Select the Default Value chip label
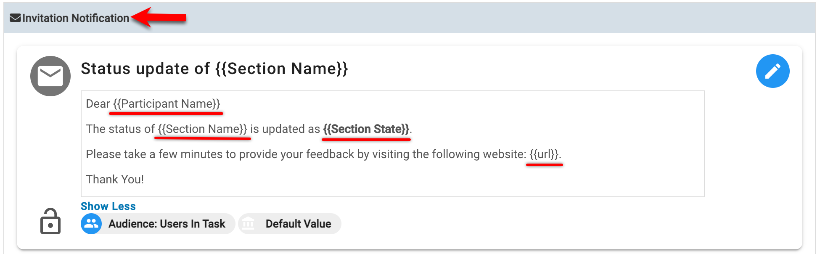This screenshot has width=820, height=254. [x=298, y=224]
